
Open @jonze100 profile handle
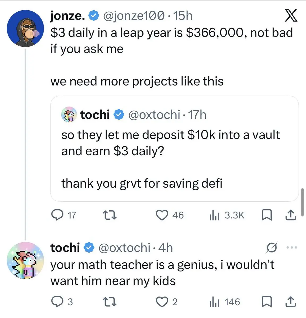click(x=133, y=16)
